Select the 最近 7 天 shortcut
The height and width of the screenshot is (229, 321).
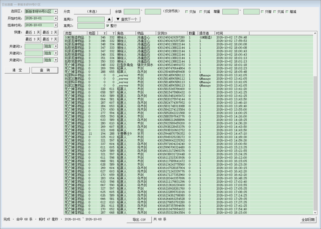pos(50,39)
